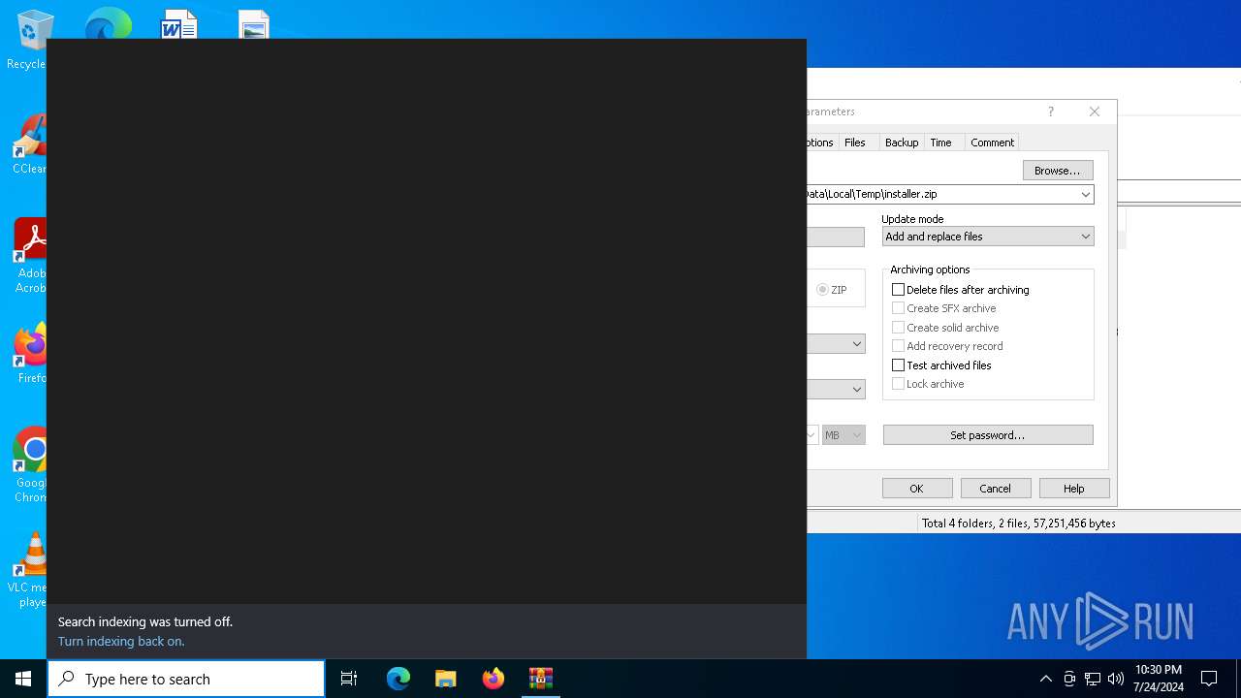The image size is (1241, 698).
Task: Click the Cancel button
Action: coord(996,489)
